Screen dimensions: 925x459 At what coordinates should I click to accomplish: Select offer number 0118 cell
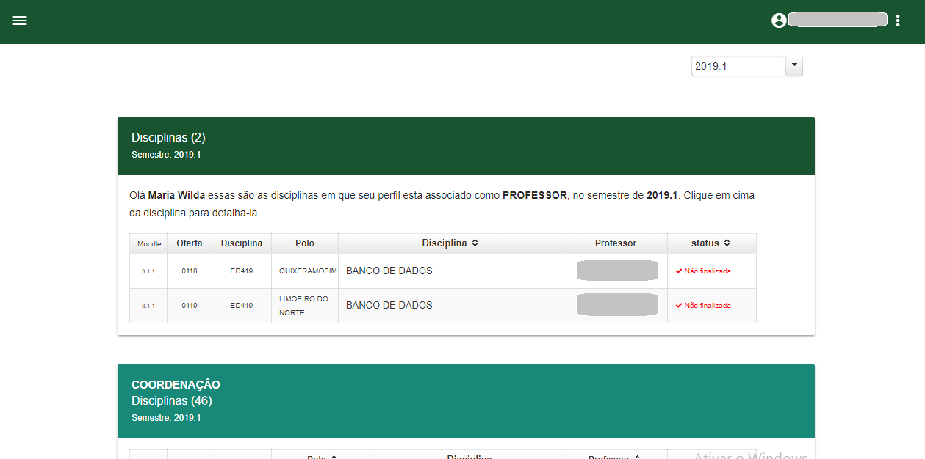point(190,271)
